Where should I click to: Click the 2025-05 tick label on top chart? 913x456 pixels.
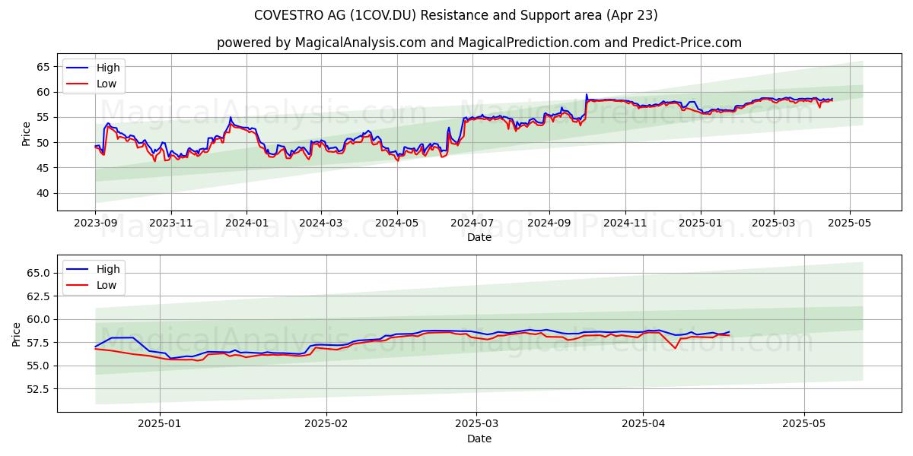pos(850,224)
